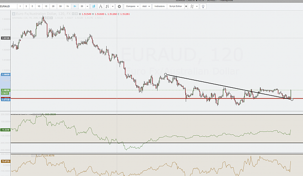
Task: Open chart properties gear icon
Action: point(119,6)
